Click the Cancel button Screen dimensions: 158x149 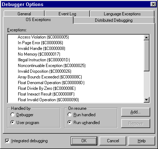click(113, 141)
